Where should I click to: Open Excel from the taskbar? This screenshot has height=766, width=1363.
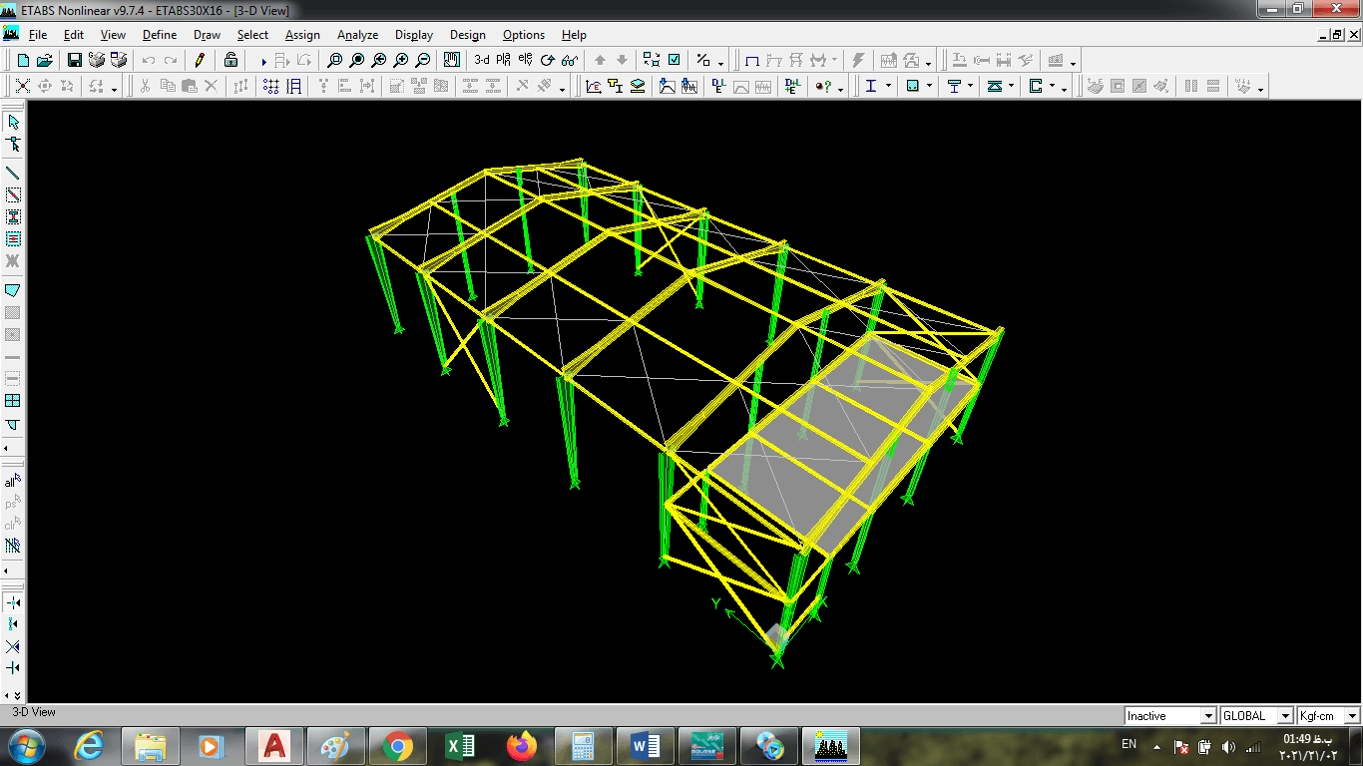click(460, 746)
